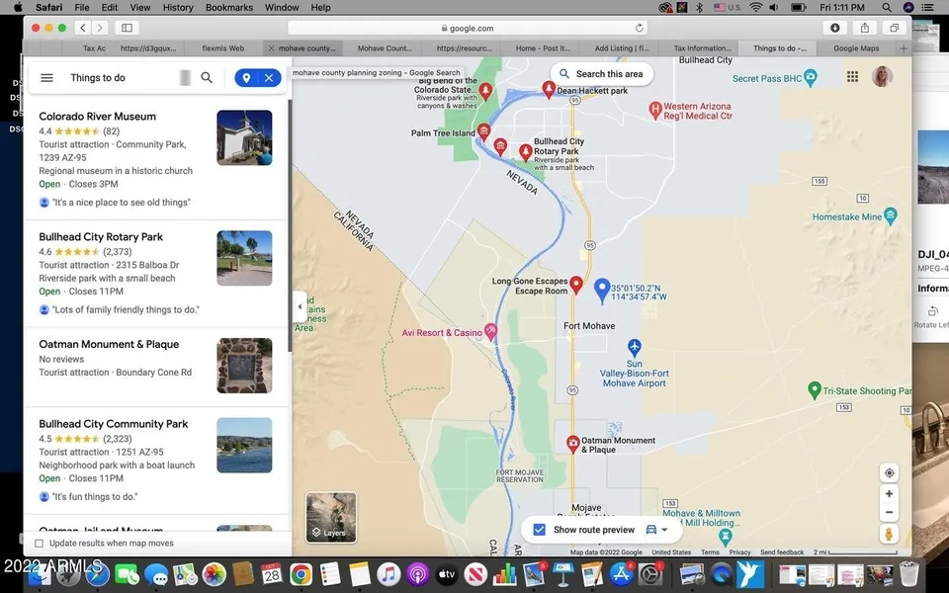Open the Bullhead City Rotary Park photo thumbnail
Image resolution: width=949 pixels, height=593 pixels.
(x=244, y=258)
